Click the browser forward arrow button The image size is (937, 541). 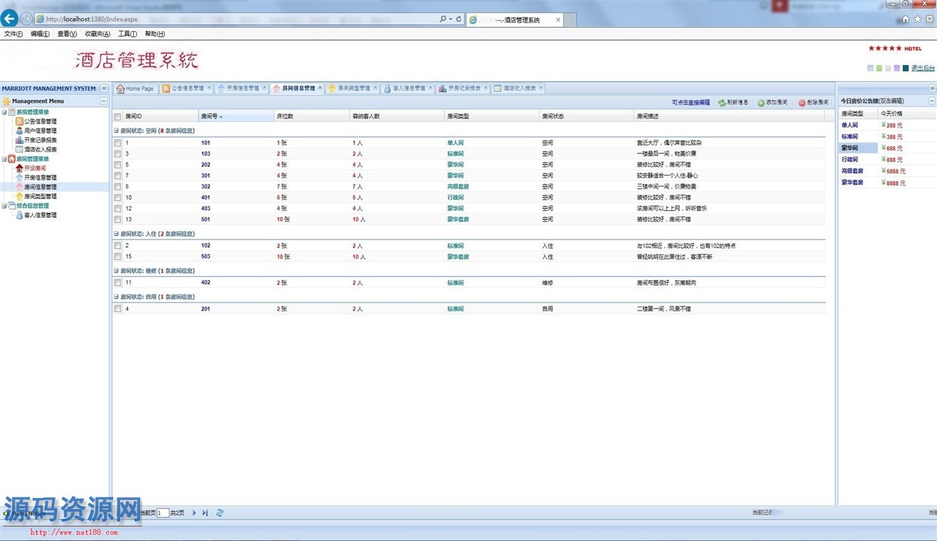pyautogui.click(x=26, y=19)
